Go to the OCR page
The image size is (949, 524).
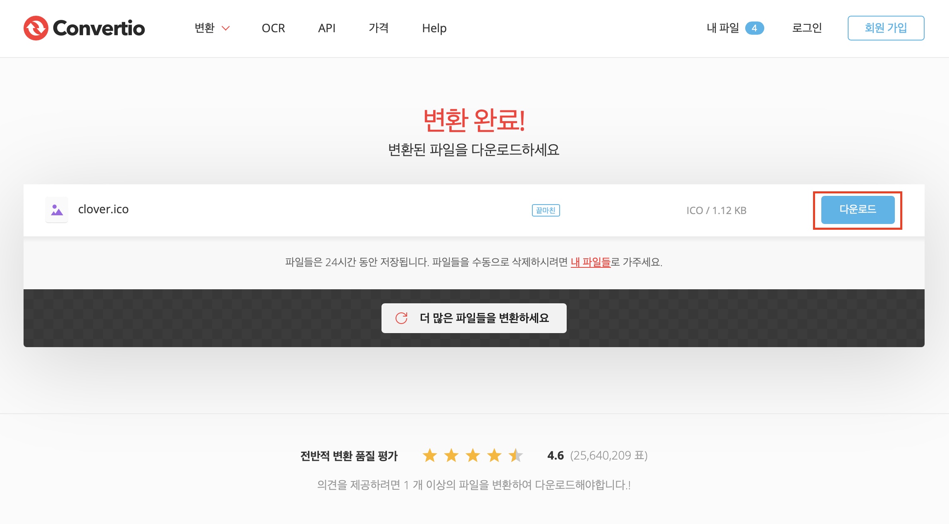tap(273, 28)
